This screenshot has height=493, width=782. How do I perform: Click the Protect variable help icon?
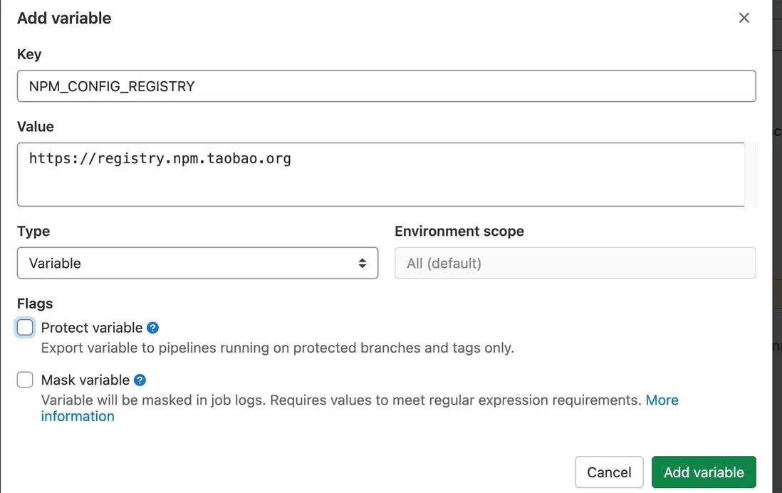tap(152, 328)
